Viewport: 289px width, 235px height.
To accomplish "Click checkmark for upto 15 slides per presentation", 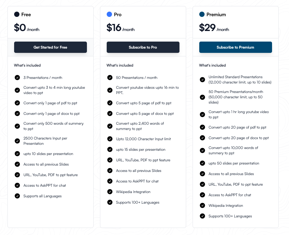I will coord(110,149).
